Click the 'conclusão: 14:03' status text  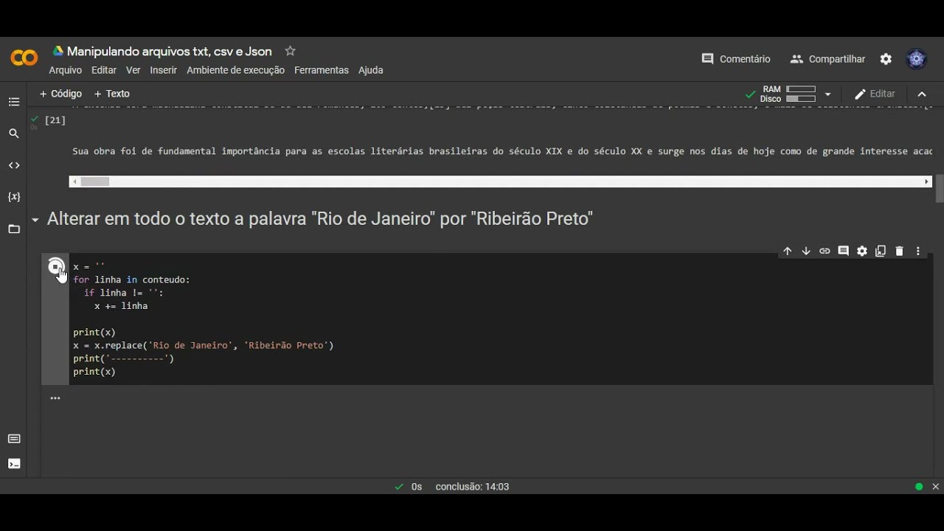click(472, 487)
